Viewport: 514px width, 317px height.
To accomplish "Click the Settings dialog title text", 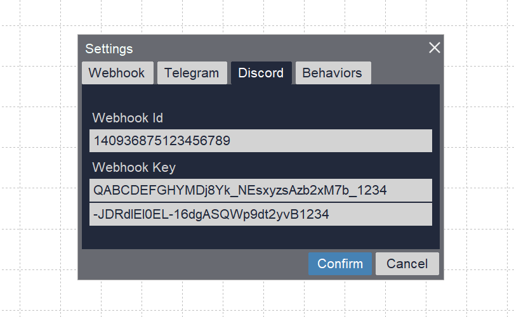I will [109, 49].
